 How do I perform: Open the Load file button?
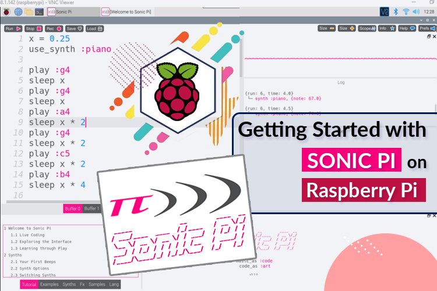tap(94, 29)
